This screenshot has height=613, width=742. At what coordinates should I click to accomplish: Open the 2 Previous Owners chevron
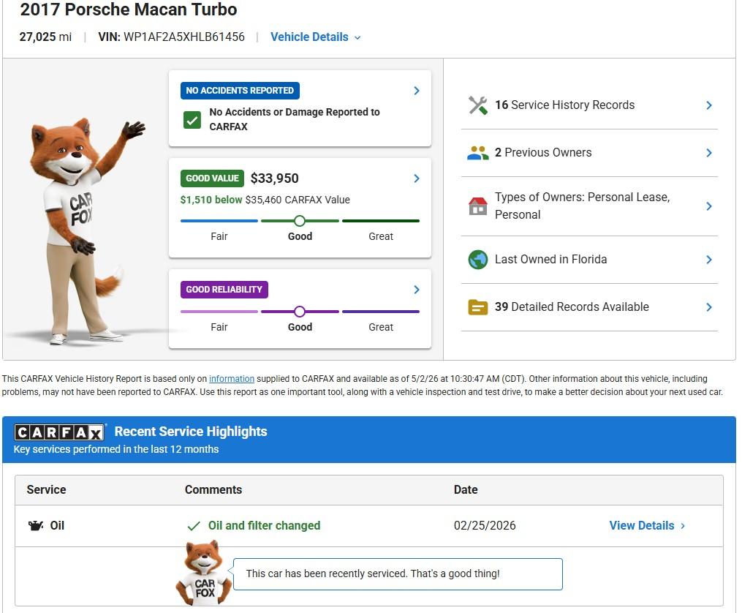(x=709, y=152)
